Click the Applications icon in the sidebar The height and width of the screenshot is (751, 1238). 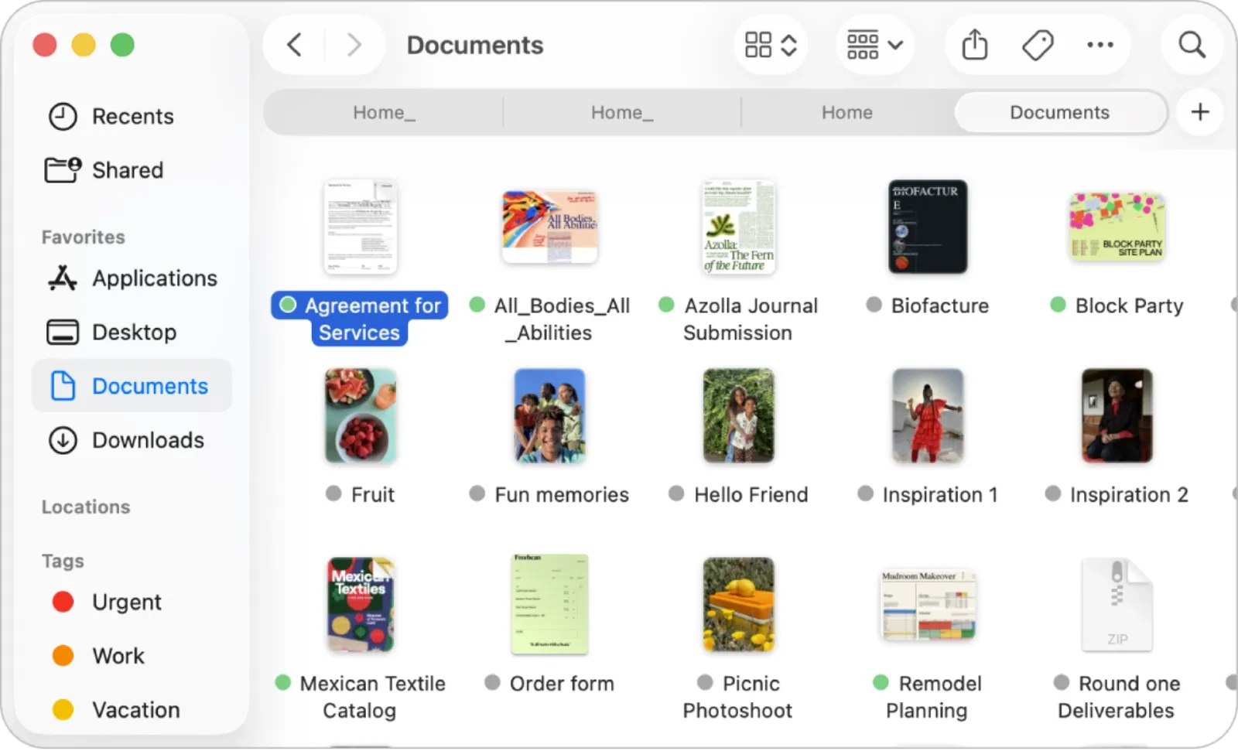[x=63, y=278]
